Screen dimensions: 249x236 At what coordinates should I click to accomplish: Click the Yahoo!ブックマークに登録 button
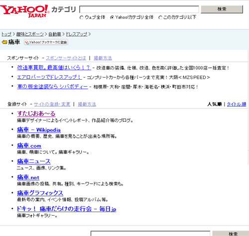(46, 42)
